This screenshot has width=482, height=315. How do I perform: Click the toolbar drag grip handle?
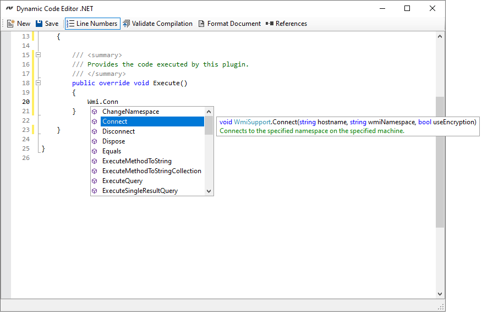point(3,24)
